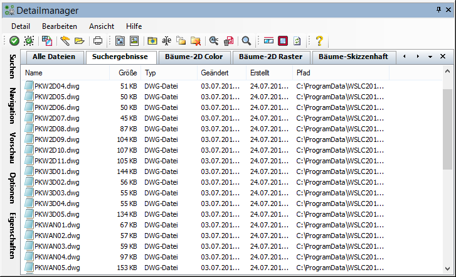Select the file PKW3D01.dwg
456x277 pixels.
click(x=57, y=171)
